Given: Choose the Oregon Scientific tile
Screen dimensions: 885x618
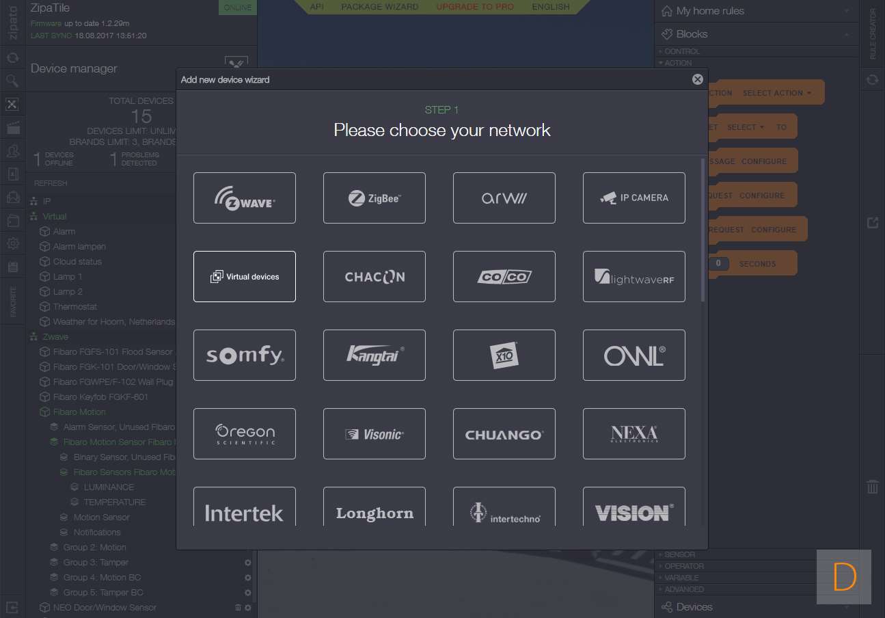Looking at the screenshot, I should [245, 433].
